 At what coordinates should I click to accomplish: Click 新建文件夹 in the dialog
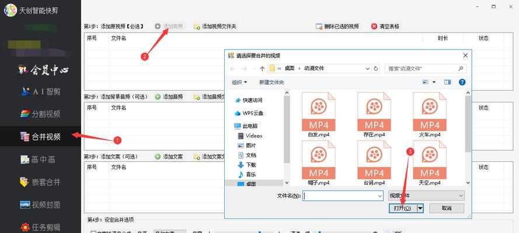pyautogui.click(x=271, y=82)
